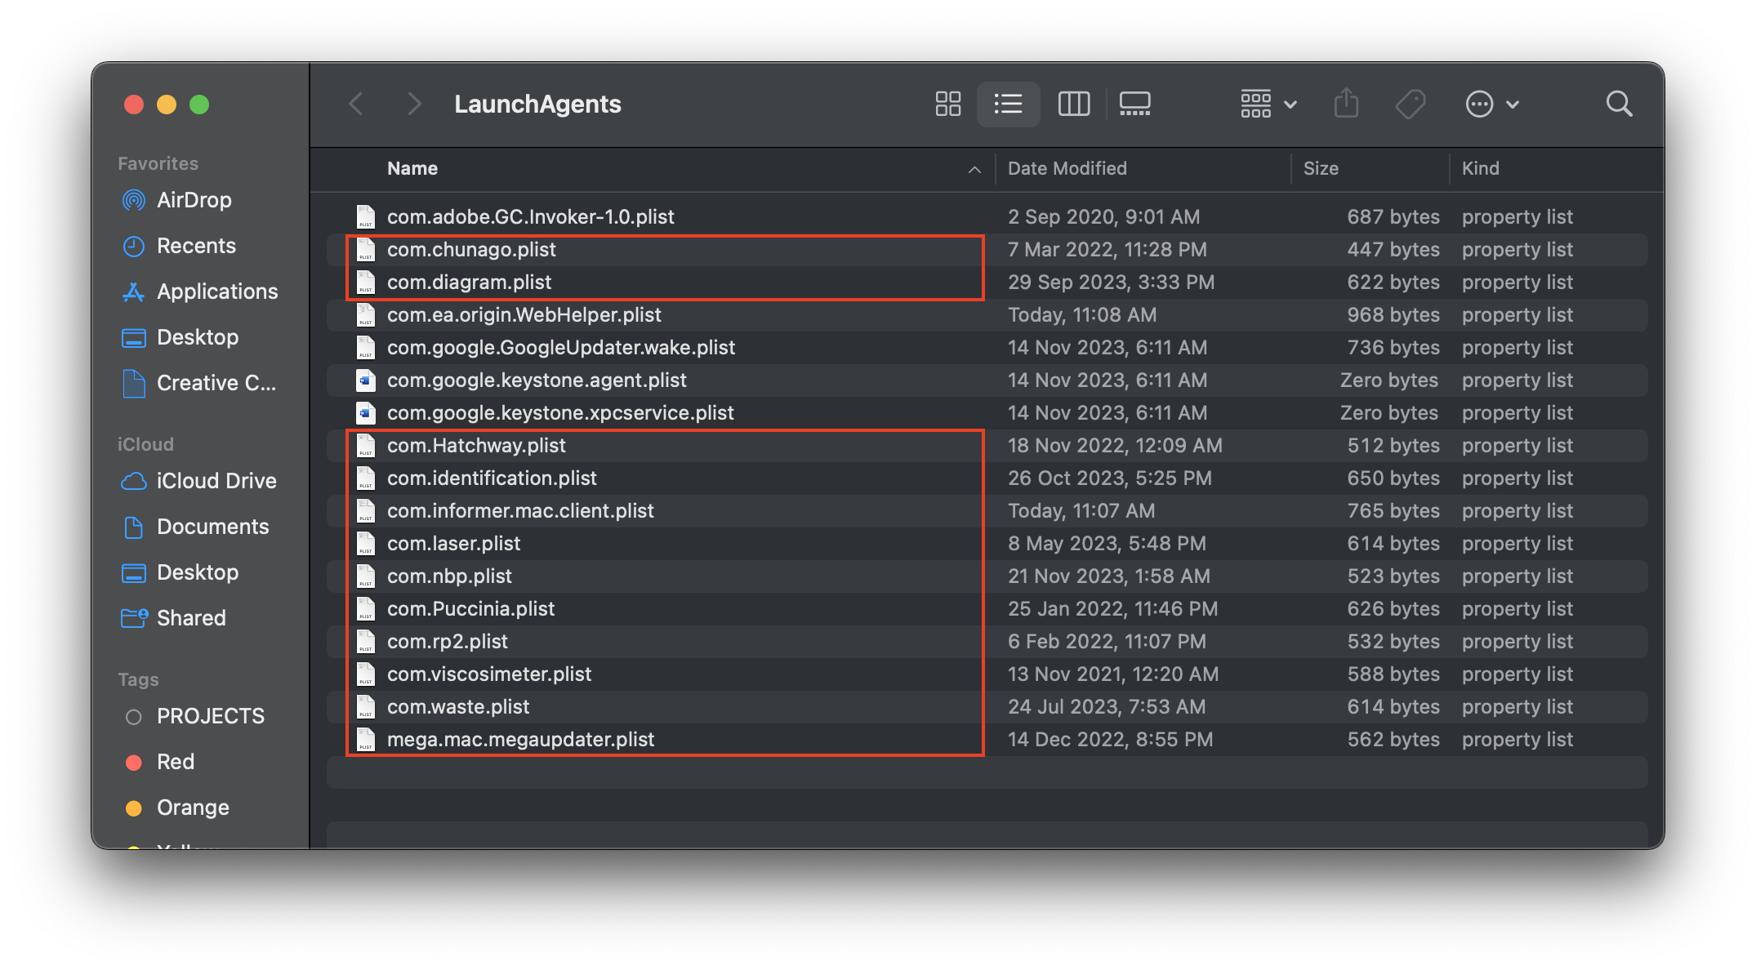This screenshot has height=970, width=1756.
Task: Open AirDrop in the sidebar
Action: (x=194, y=200)
